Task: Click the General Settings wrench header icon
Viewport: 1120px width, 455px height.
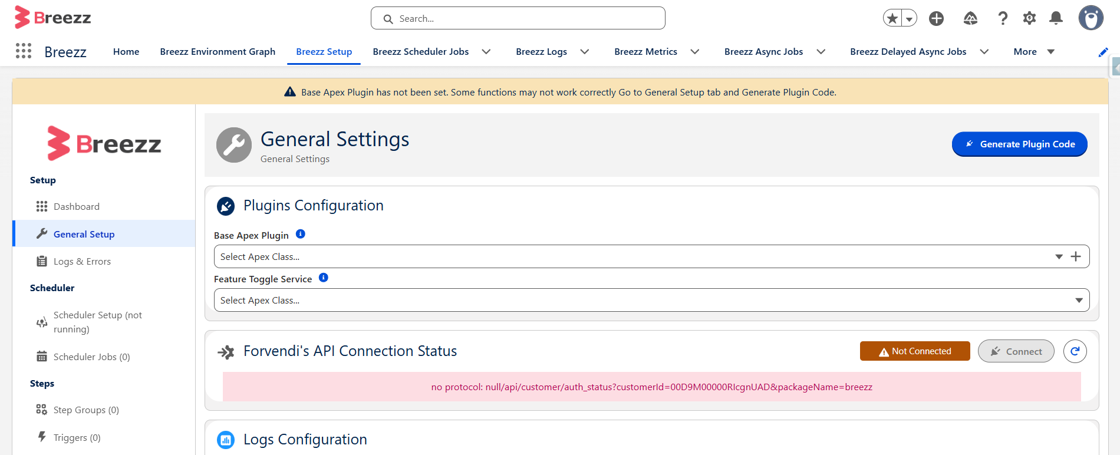Action: pyautogui.click(x=234, y=145)
